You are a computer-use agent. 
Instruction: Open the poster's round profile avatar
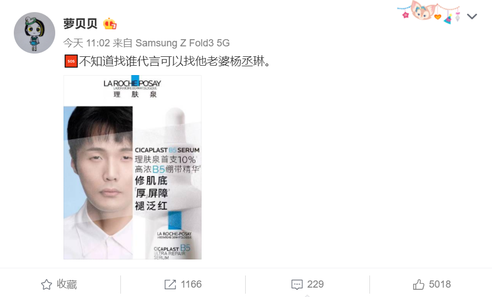coord(35,33)
